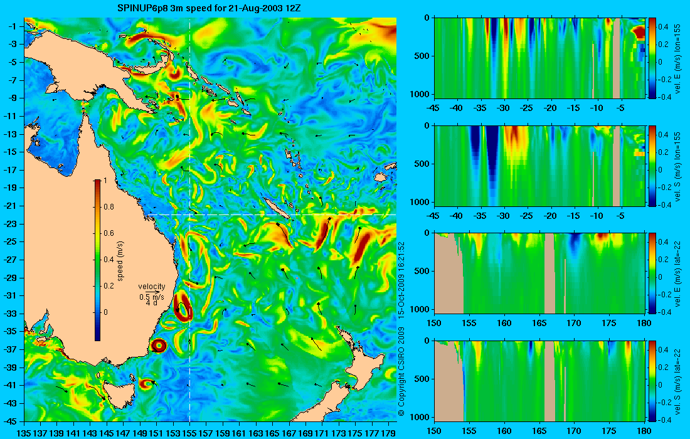The width and height of the screenshot is (690, 439).
Task: Click the speed colorbar on the main map
Action: click(x=97, y=260)
